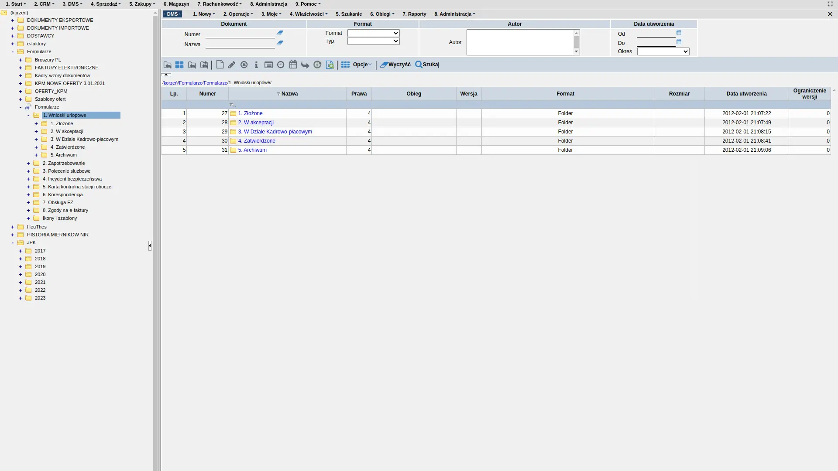Image resolution: width=838 pixels, height=471 pixels.
Task: Open the Format dropdown
Action: coord(373,33)
